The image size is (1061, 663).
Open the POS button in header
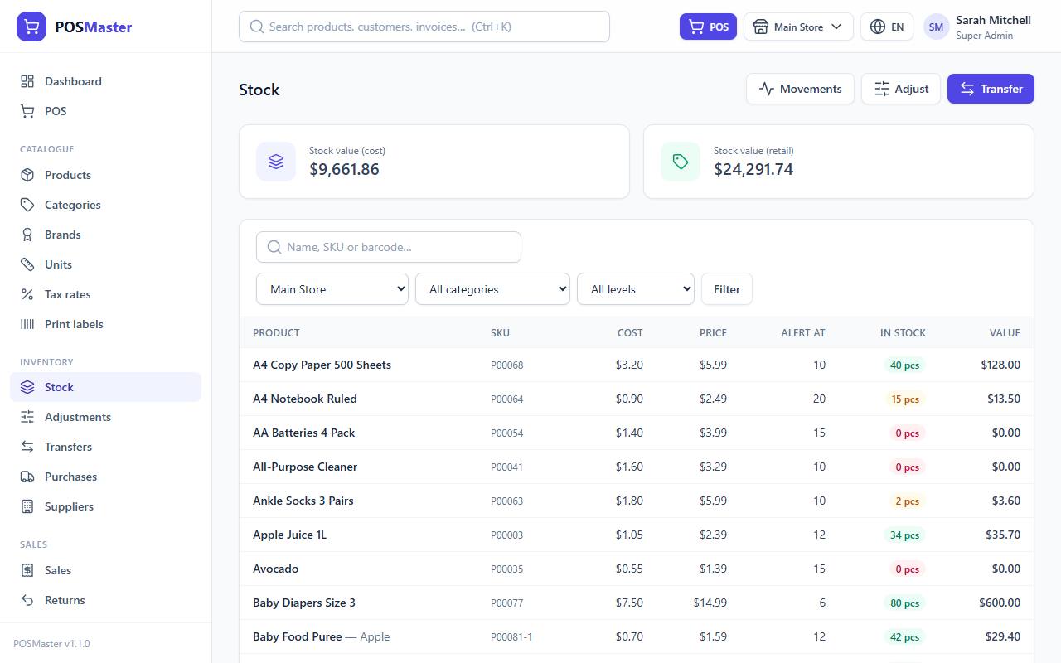(x=708, y=27)
